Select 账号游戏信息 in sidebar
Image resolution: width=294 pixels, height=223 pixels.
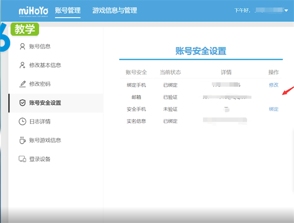coord(45,140)
